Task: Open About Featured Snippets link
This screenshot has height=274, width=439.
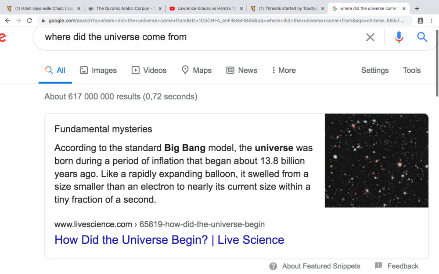Action: point(321,266)
